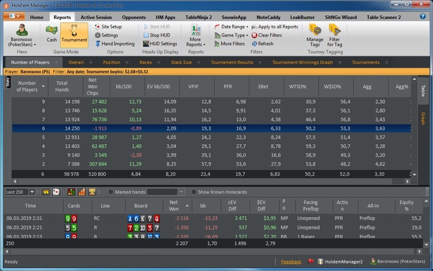Switch to the vertical Graph view tab
Image resolution: width=433 pixels, height=271 pixels.
tap(422, 119)
